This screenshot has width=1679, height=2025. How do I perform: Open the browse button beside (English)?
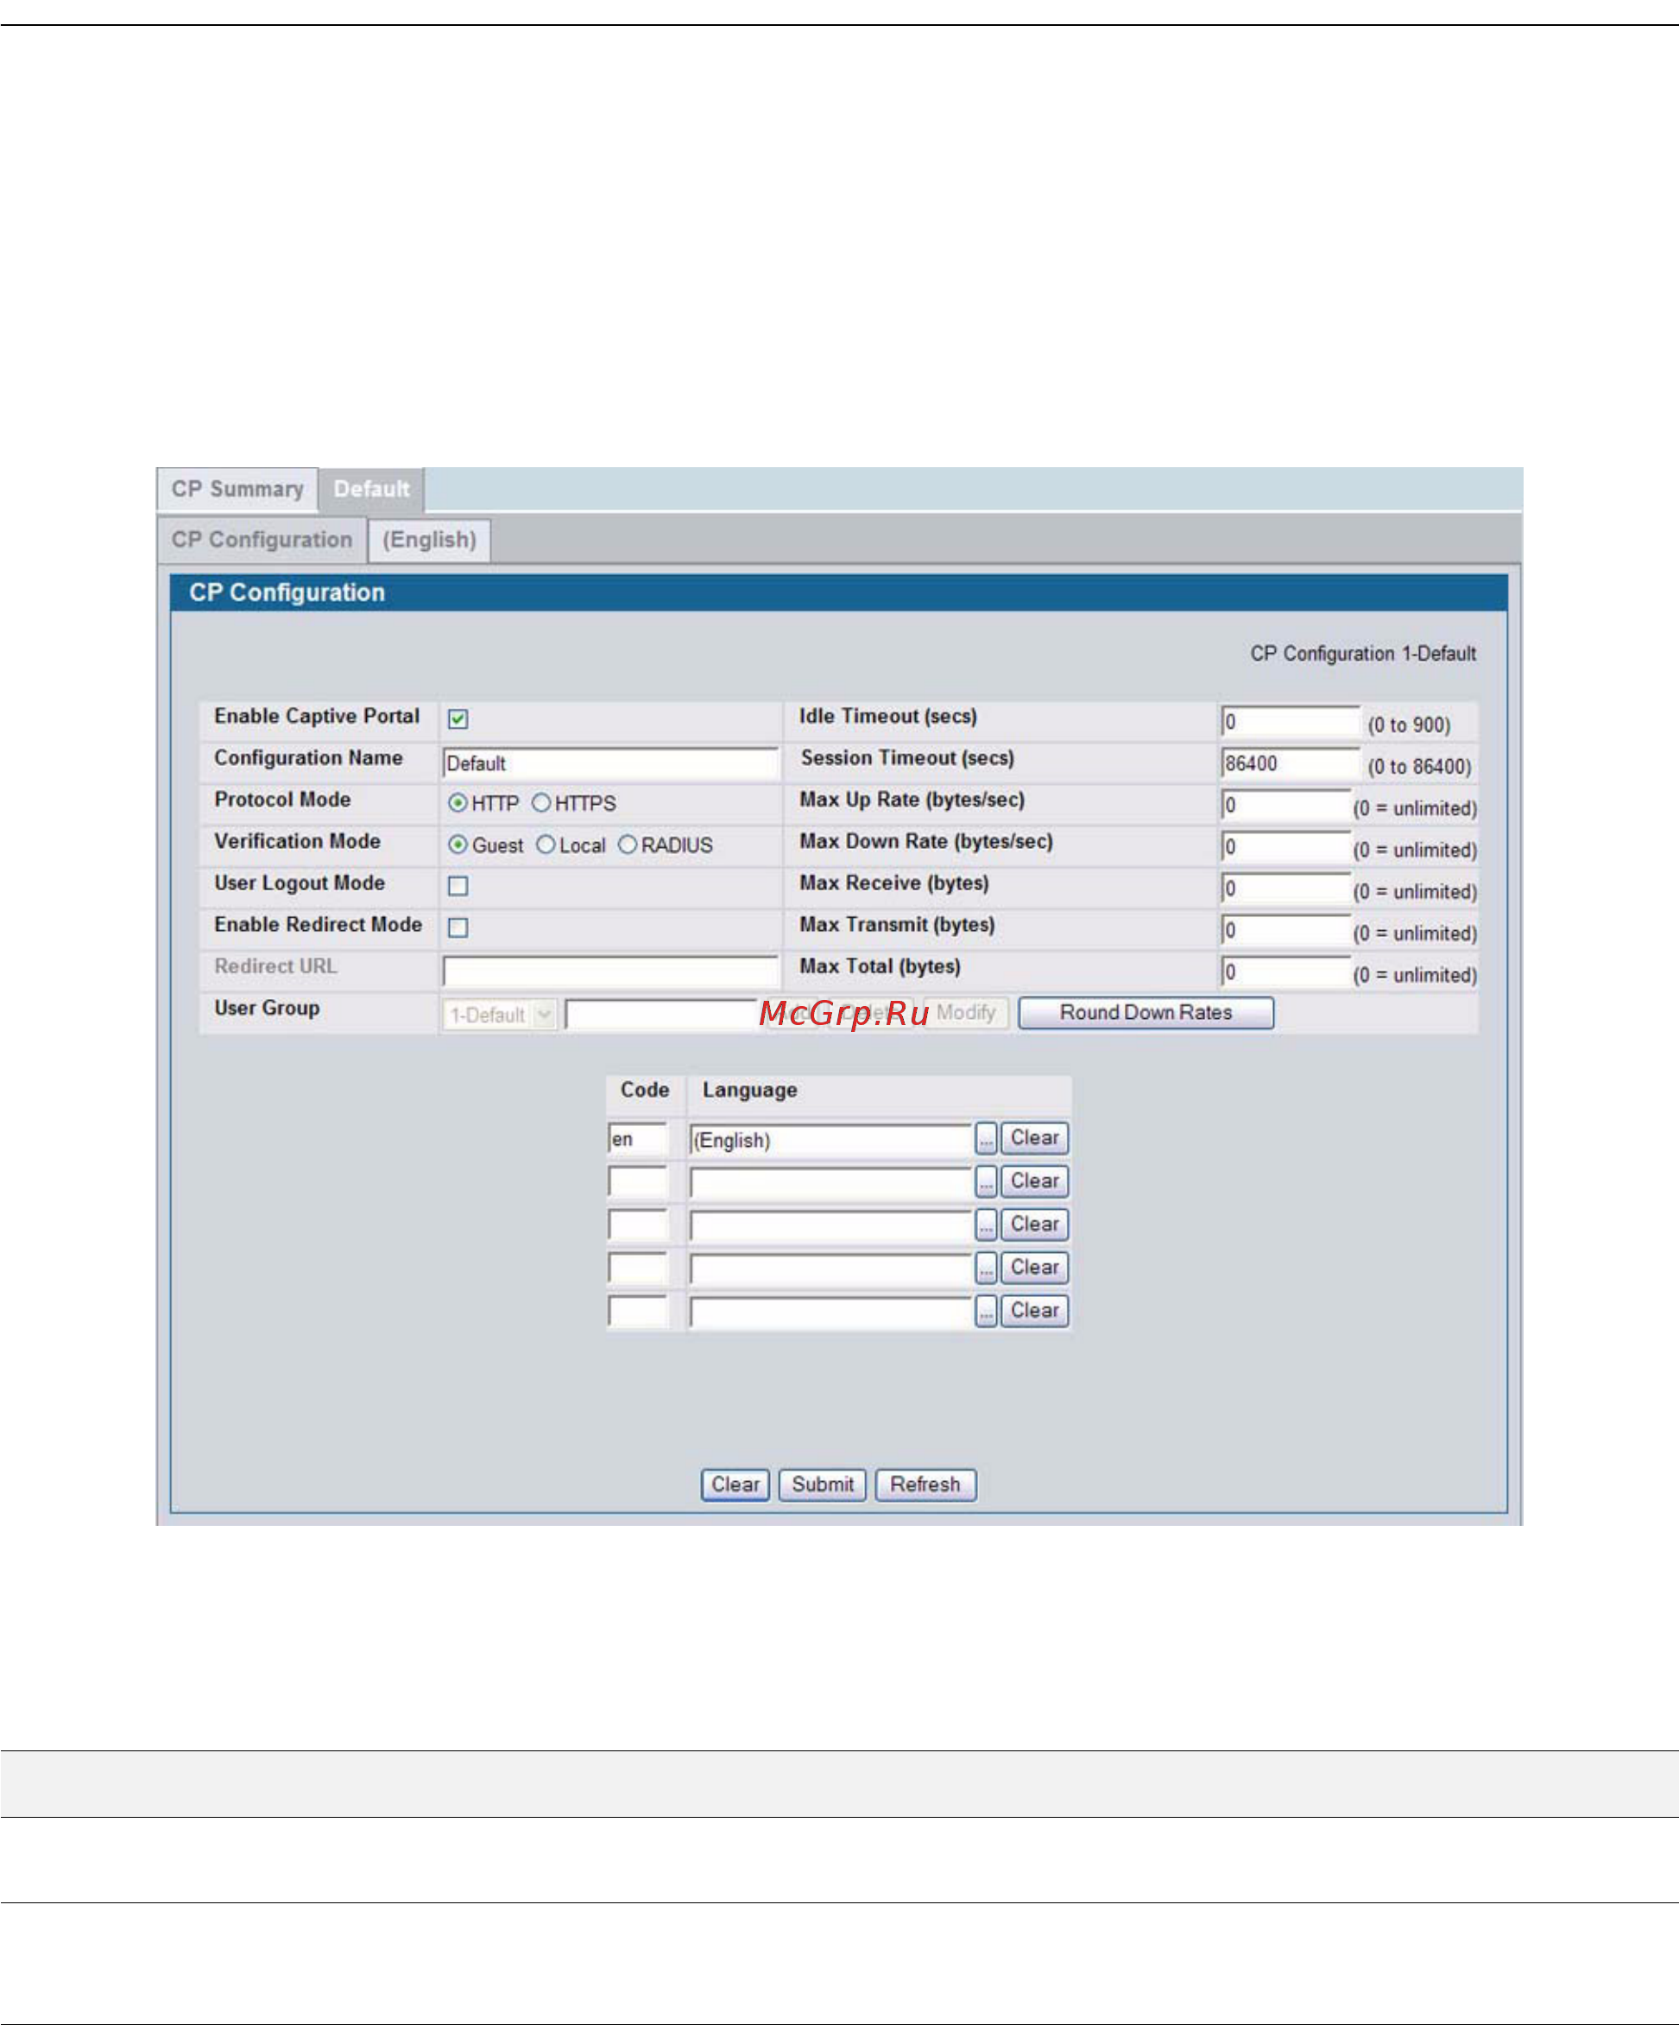click(986, 1139)
